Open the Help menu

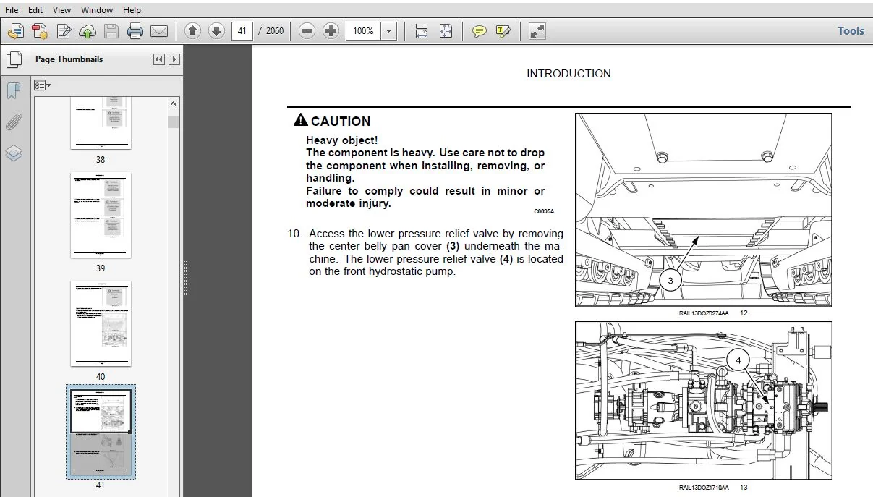point(132,10)
